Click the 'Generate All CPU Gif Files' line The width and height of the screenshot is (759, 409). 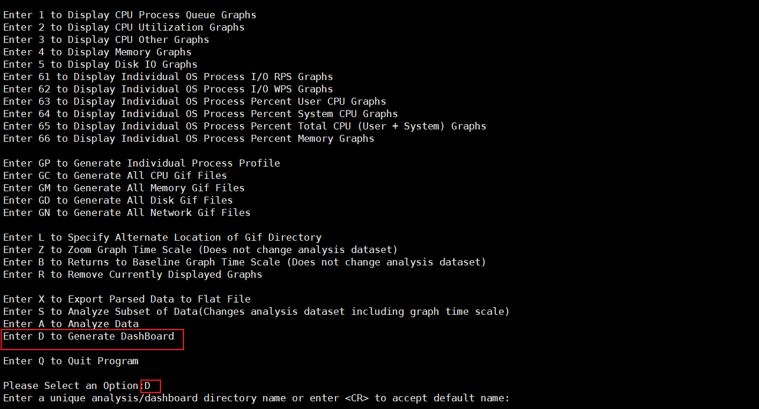(x=115, y=175)
